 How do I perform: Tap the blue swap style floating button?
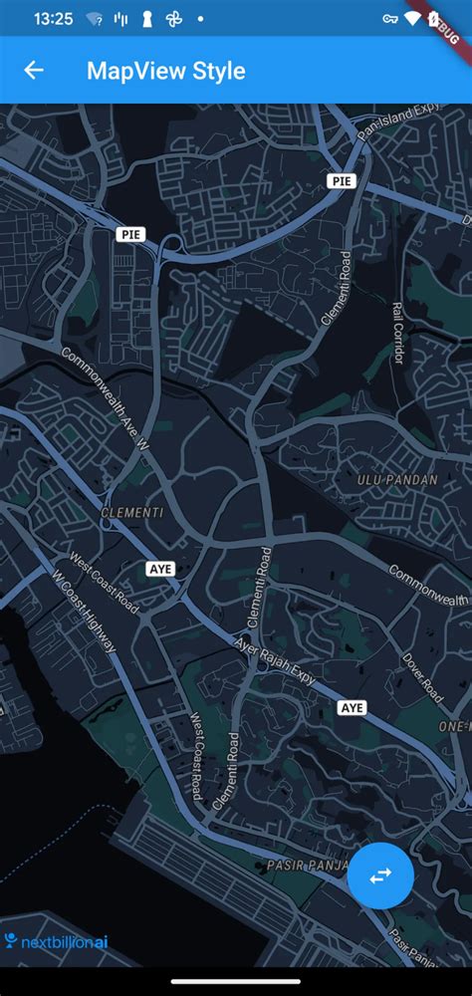(380, 875)
